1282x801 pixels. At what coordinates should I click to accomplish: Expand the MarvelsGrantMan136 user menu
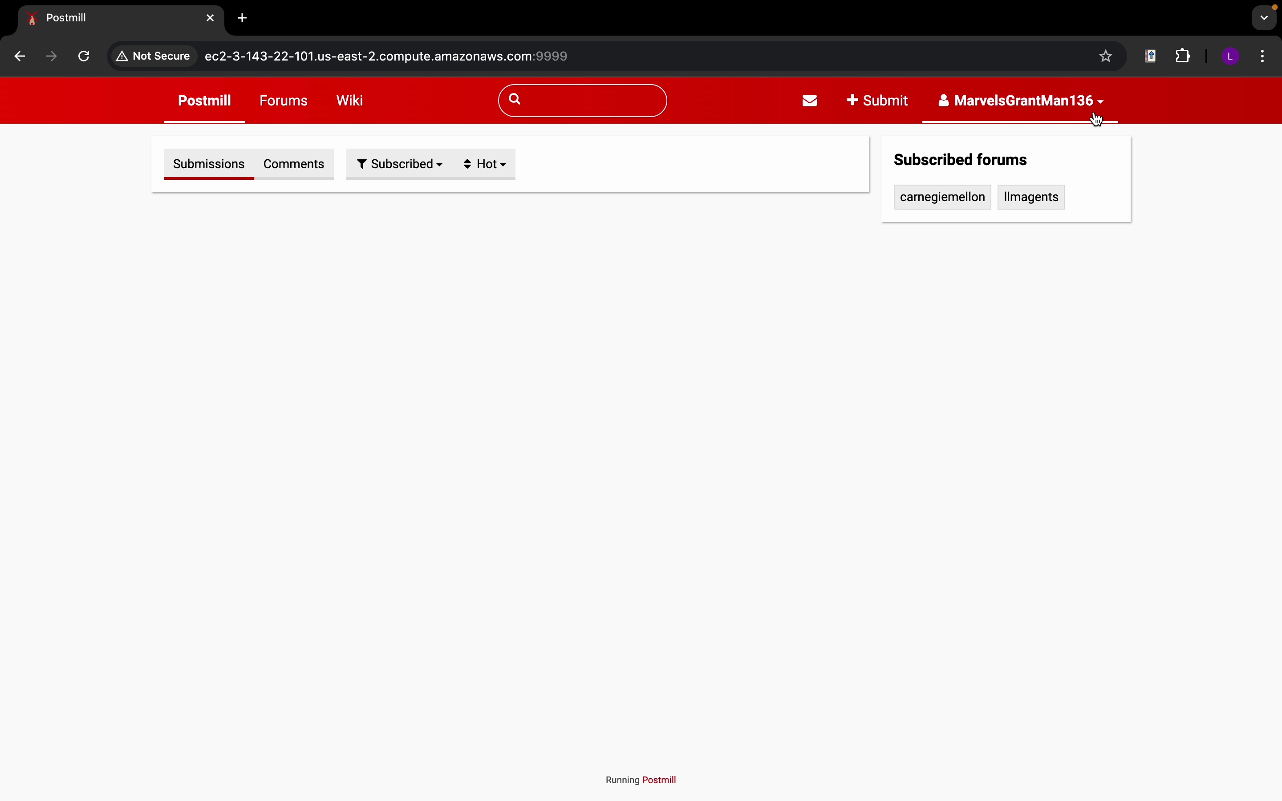1020,101
